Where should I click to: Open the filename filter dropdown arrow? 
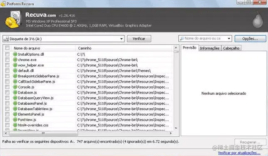point(229,38)
